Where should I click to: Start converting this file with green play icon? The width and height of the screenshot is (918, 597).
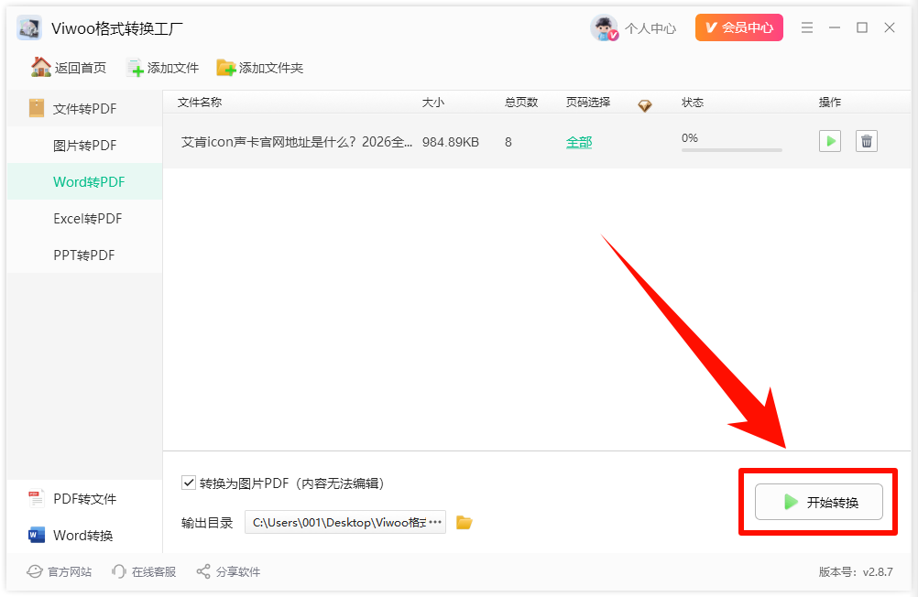click(830, 141)
